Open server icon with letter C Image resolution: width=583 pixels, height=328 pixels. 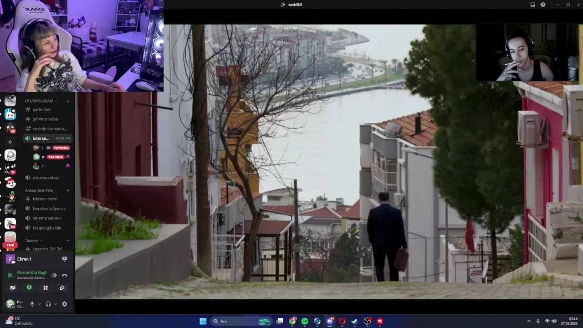pos(10,142)
